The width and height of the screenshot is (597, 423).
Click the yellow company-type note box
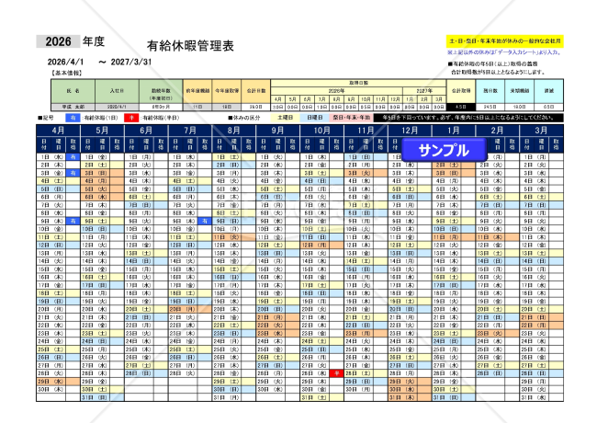point(505,40)
